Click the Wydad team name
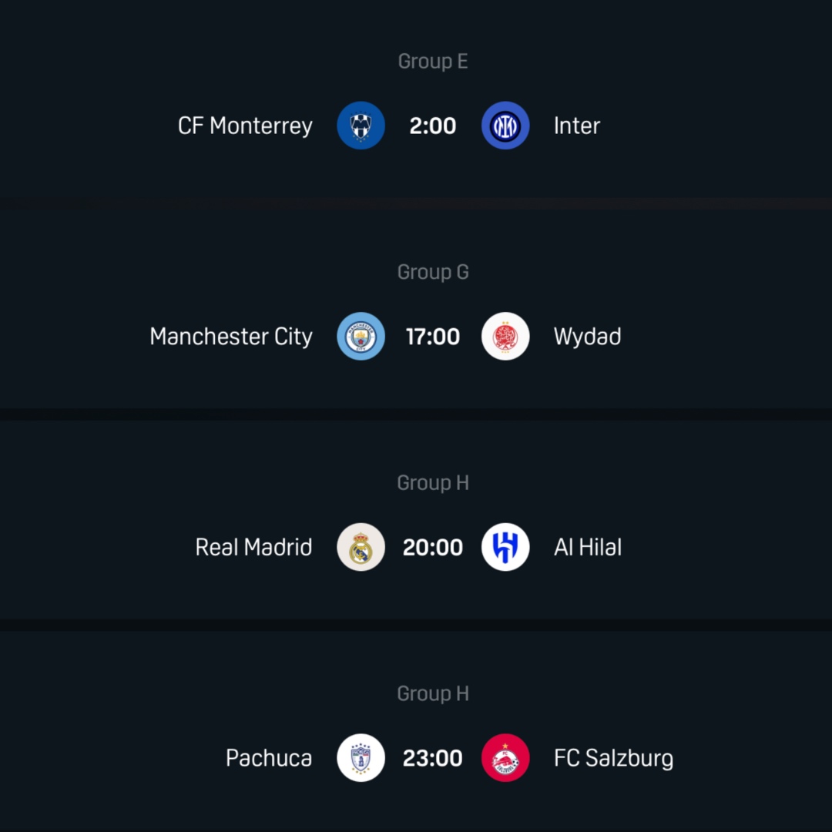 point(587,336)
